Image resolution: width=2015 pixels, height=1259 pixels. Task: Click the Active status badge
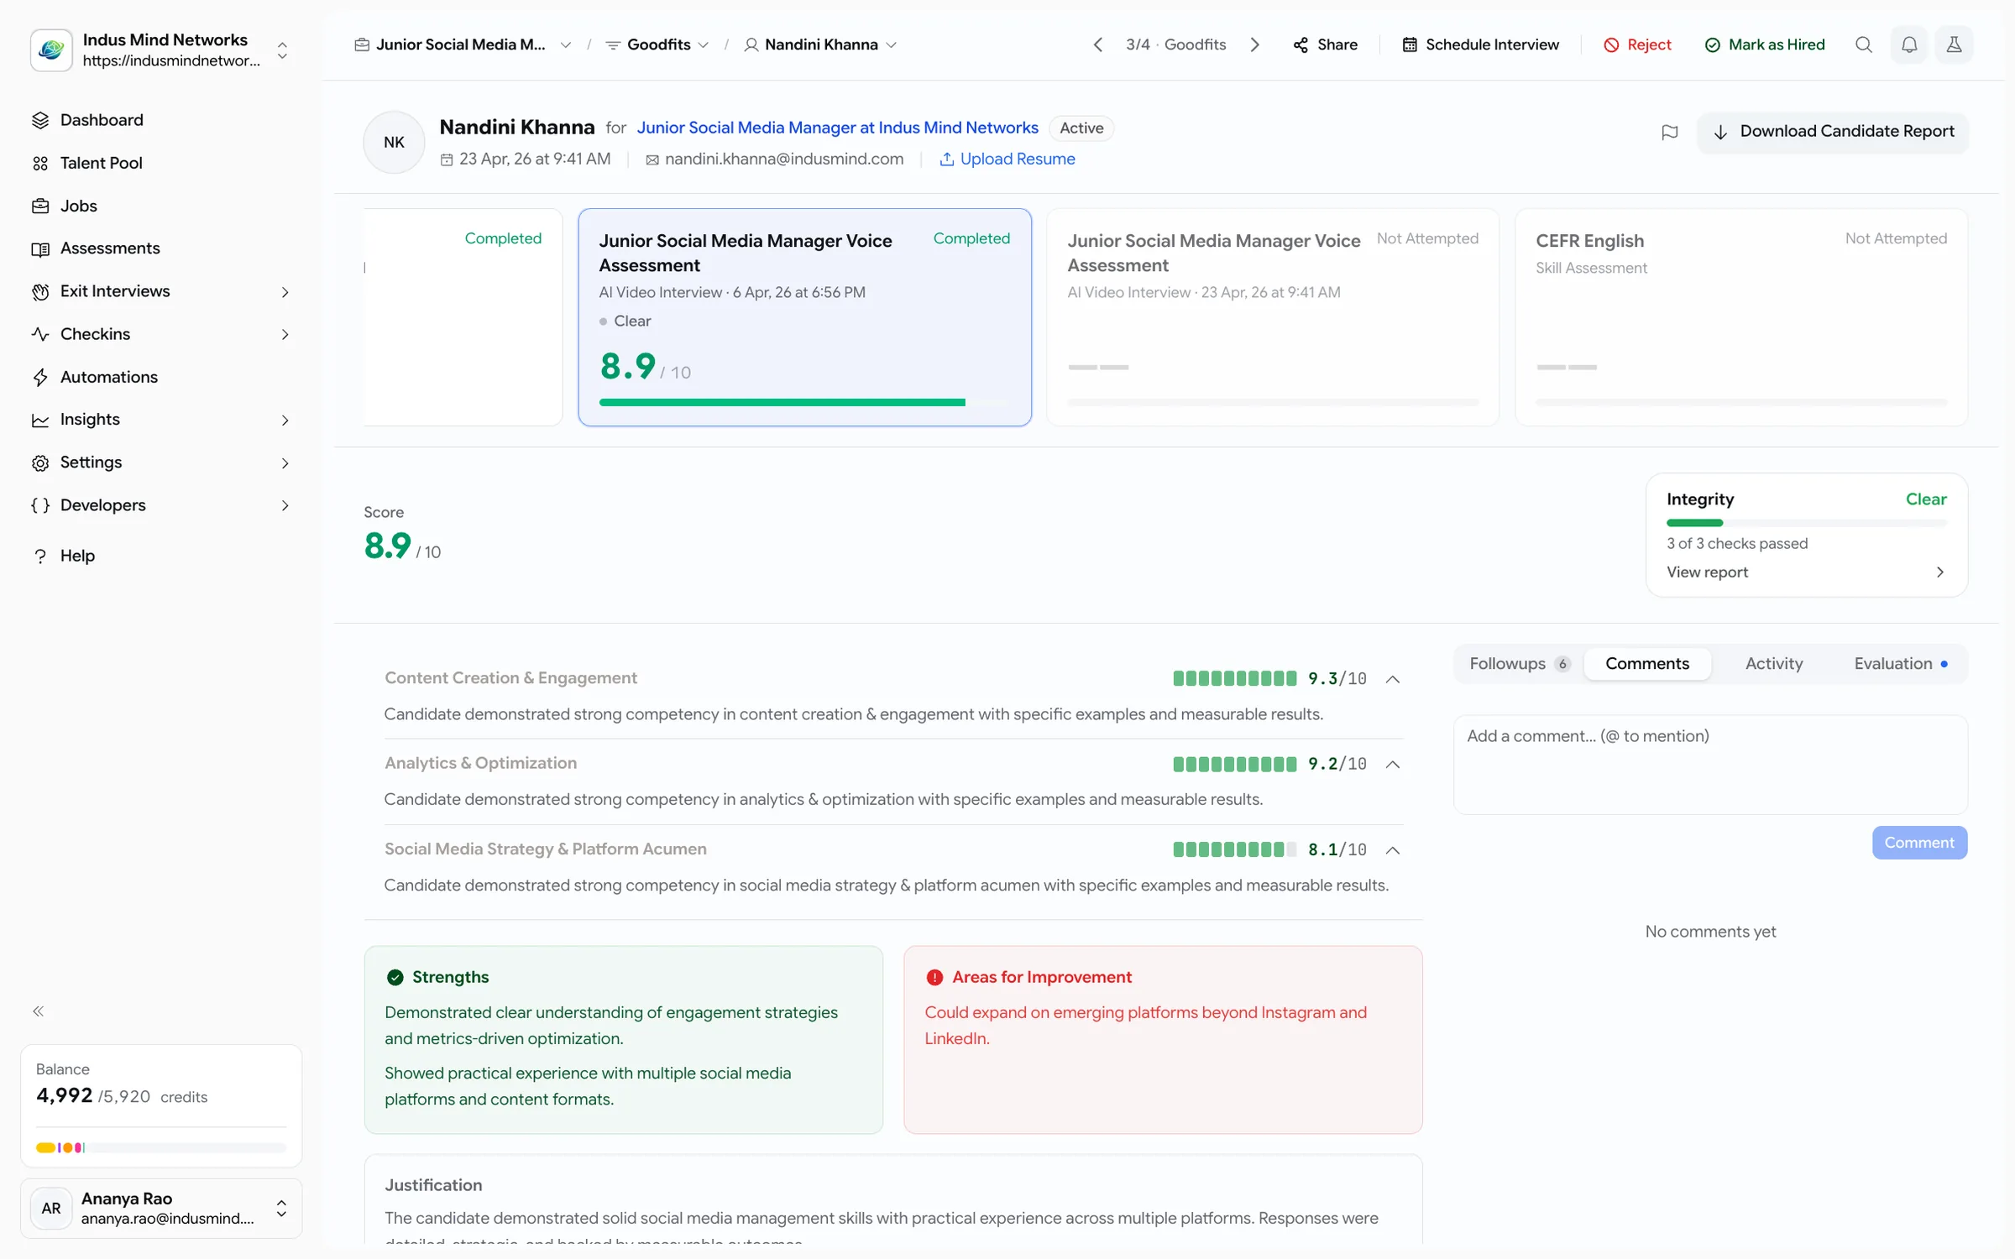pos(1081,128)
